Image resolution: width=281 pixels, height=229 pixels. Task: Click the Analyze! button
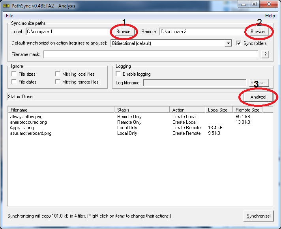coord(258,97)
